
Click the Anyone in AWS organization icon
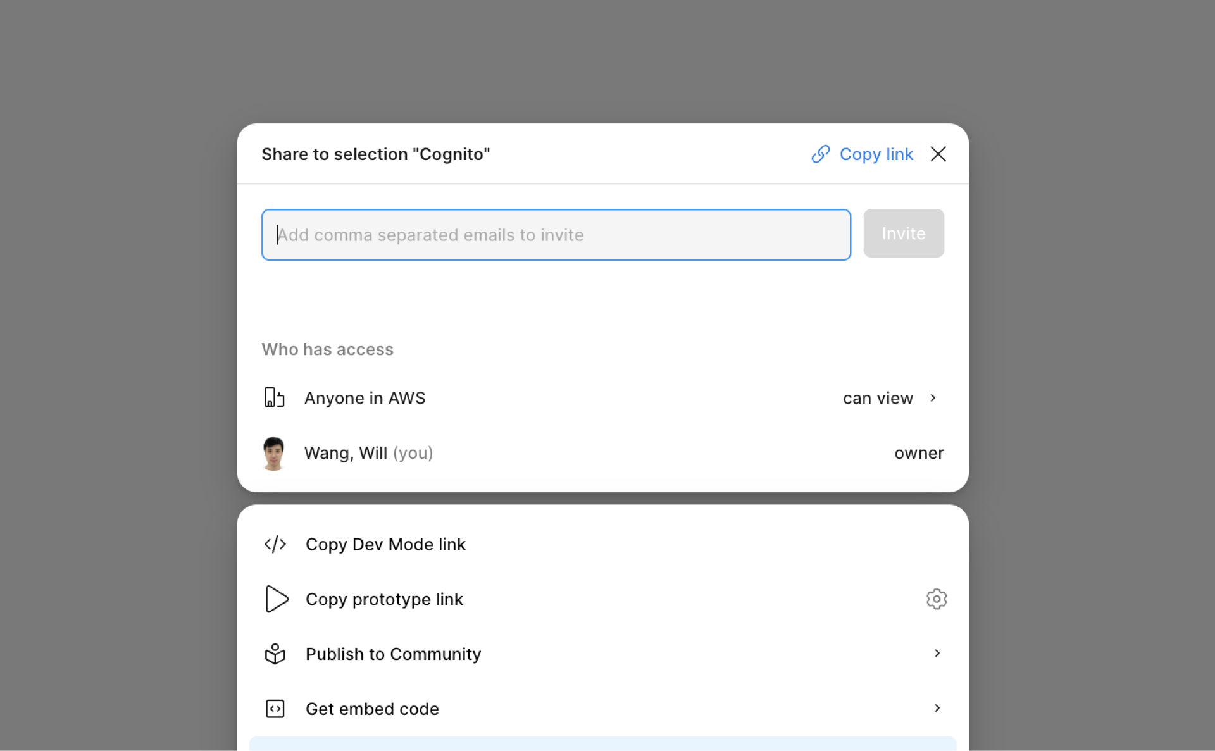[274, 398]
